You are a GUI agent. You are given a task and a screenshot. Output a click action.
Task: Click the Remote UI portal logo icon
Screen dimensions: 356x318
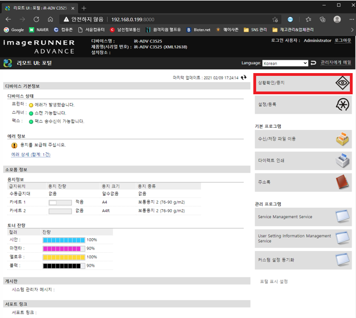(x=7, y=63)
